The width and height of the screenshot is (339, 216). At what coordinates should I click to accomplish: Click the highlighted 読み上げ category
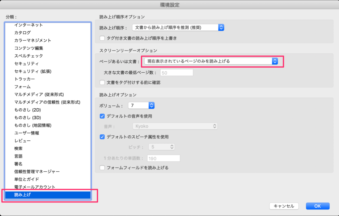coord(22,195)
